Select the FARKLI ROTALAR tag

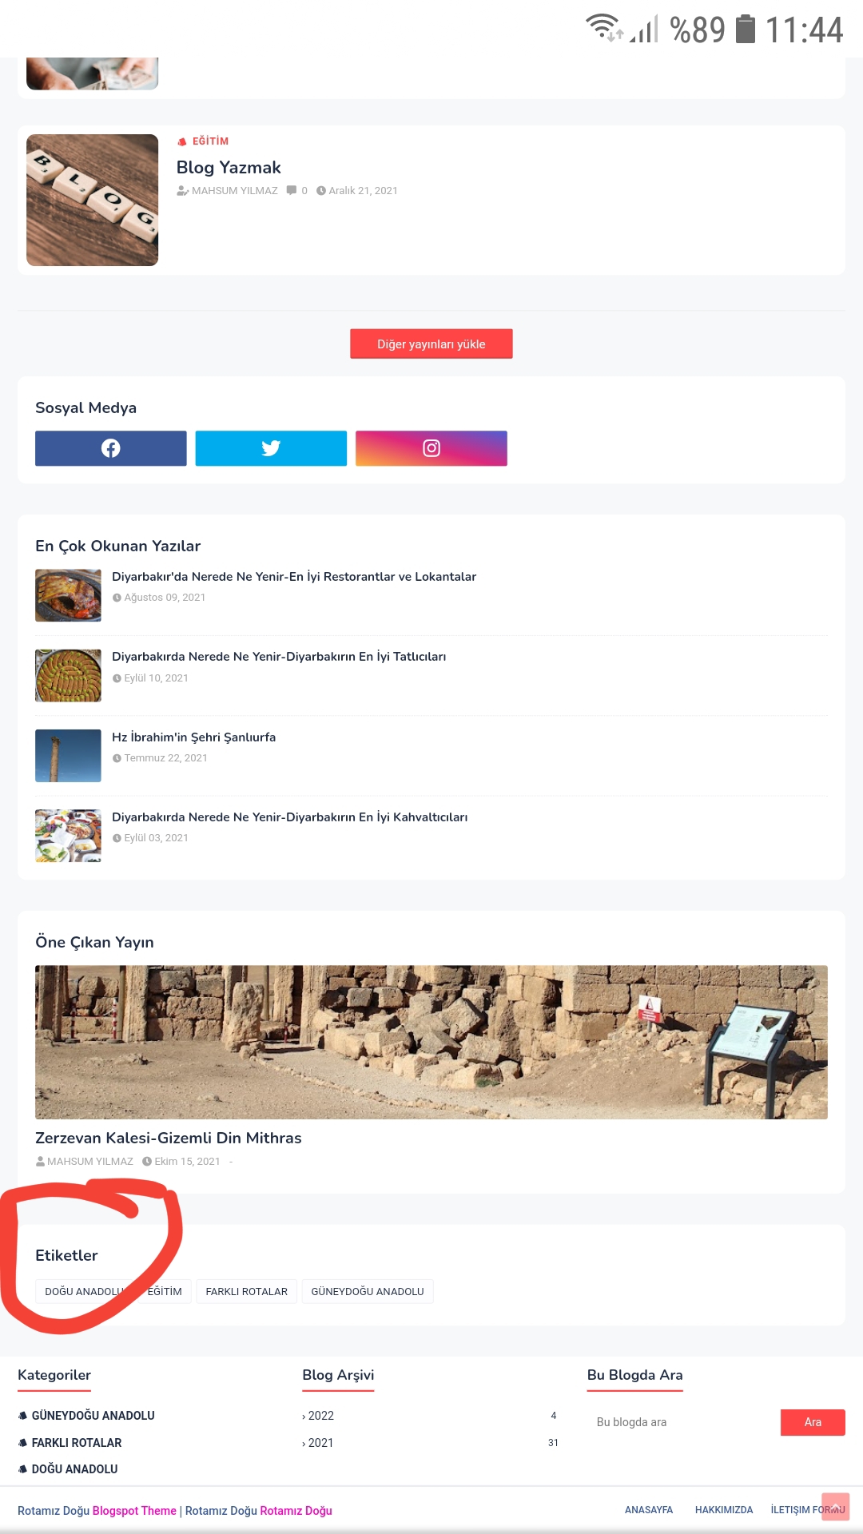247,1291
